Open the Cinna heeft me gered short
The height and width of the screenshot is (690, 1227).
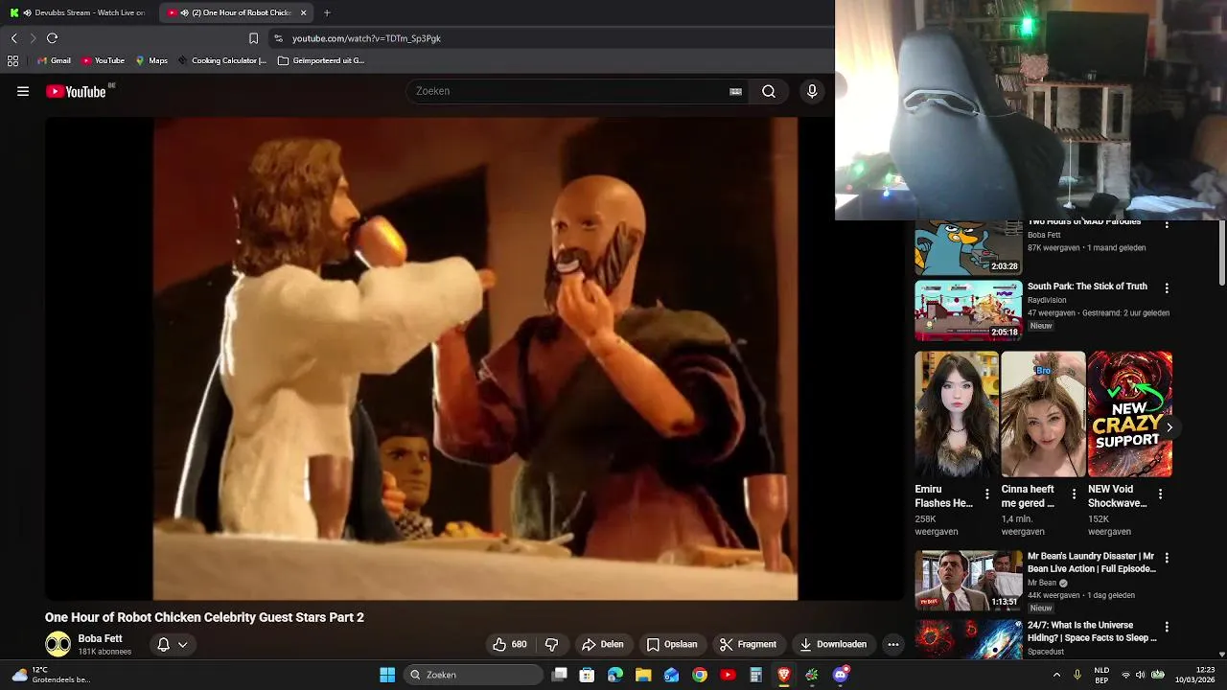click(1043, 414)
